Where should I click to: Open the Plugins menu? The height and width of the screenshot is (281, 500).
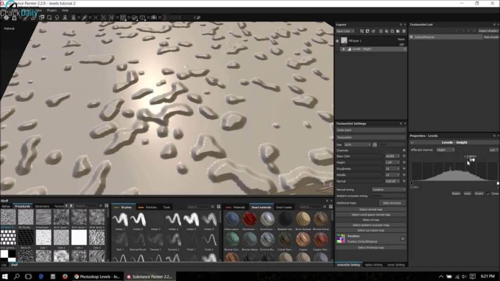[x=52, y=10]
